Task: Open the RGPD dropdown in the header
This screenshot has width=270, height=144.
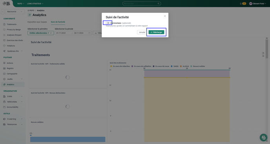Action: pyautogui.click(x=21, y=4)
